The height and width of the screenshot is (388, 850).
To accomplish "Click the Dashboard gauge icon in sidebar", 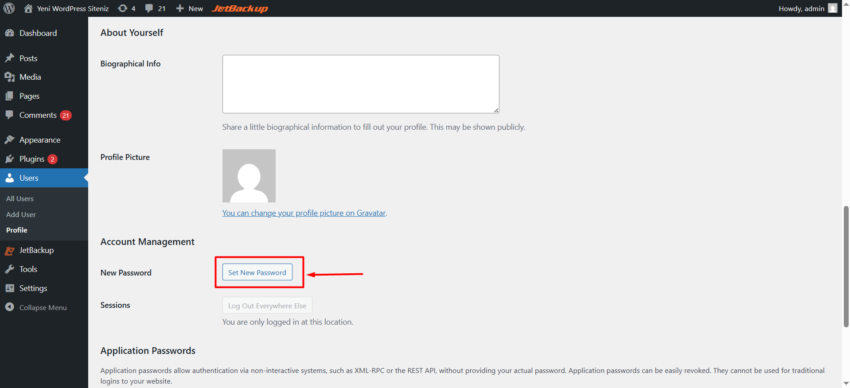I will (9, 33).
